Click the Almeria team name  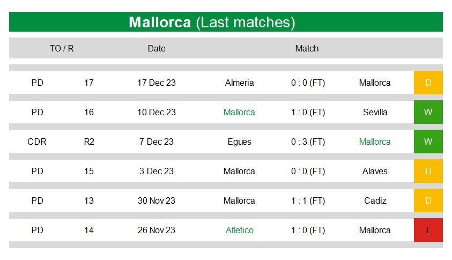[x=239, y=83]
